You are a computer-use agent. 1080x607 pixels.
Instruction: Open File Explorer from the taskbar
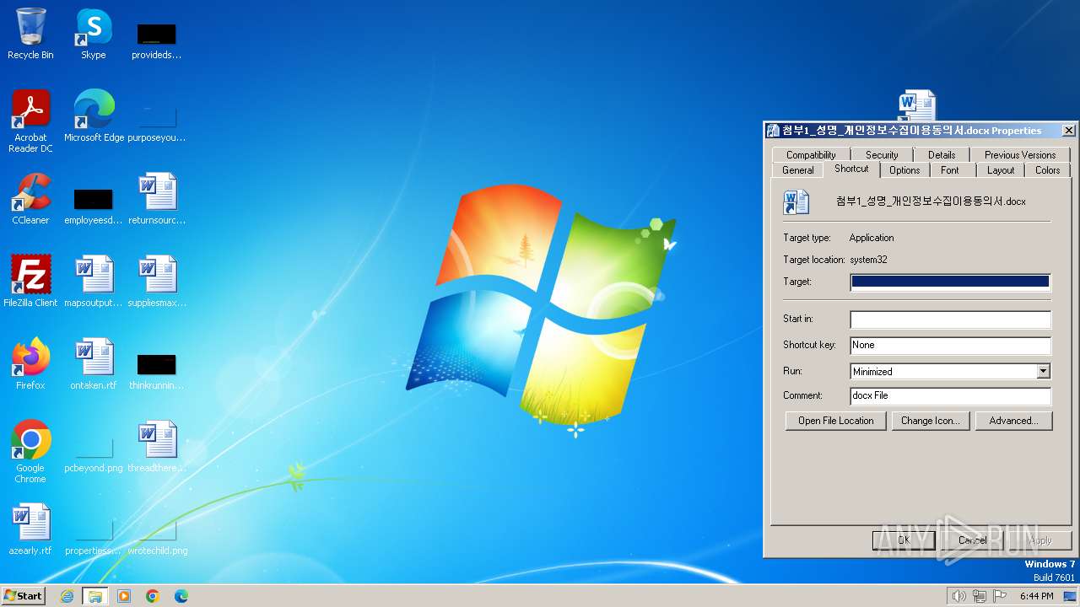95,596
